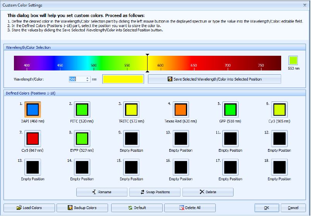Select empty position 9 swatch
Viewport: 311px width, 216px height.
pyautogui.click(x=131, y=139)
